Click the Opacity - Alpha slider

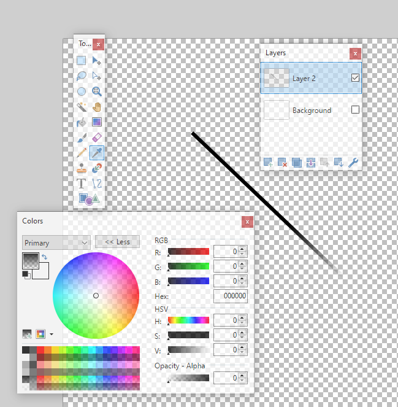pos(188,378)
